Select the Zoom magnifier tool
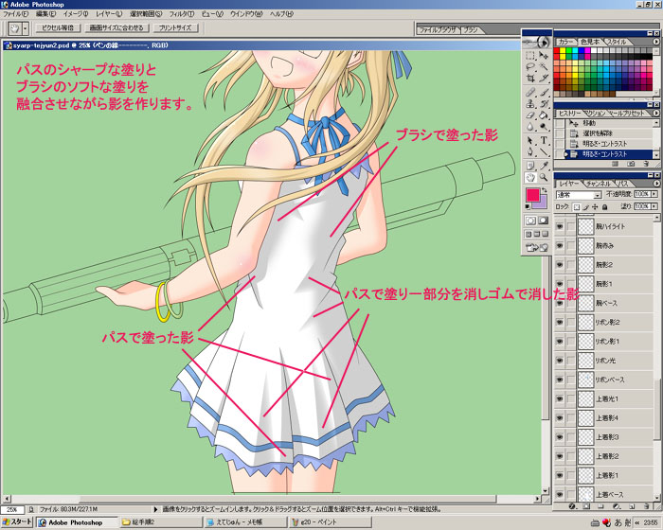 coord(544,178)
